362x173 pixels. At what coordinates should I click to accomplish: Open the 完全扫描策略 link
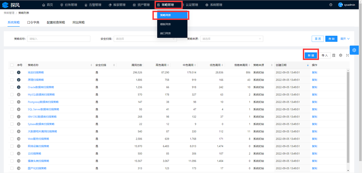tap(36, 72)
